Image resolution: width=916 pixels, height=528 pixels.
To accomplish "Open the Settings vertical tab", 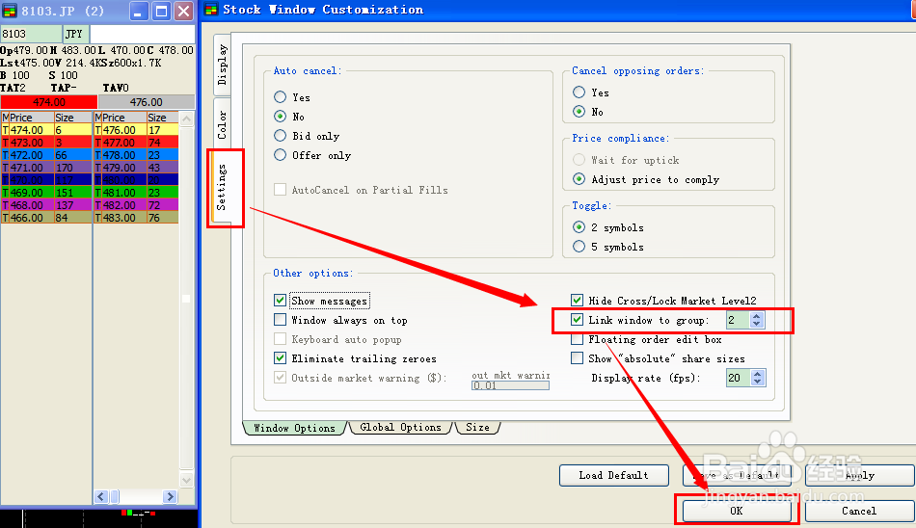I will tap(222, 187).
